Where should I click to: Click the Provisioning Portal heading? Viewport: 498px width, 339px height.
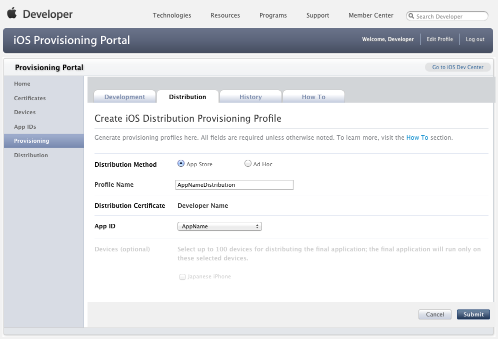click(x=49, y=68)
